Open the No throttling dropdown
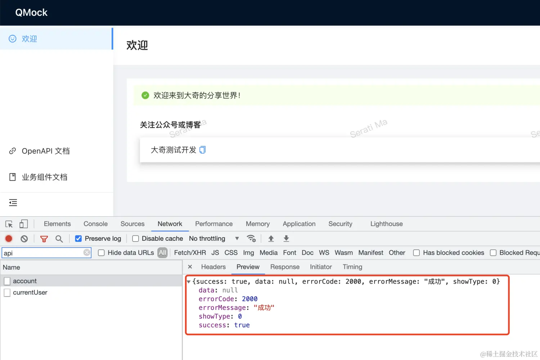 (214, 239)
